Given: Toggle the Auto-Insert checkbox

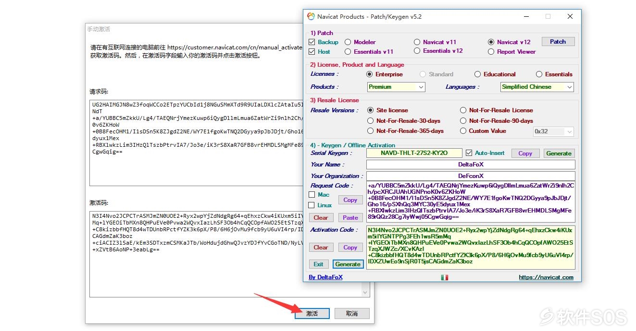Looking at the screenshot, I should [x=469, y=153].
